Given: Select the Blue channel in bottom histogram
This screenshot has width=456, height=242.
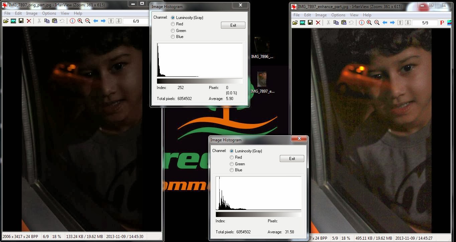Looking at the screenshot, I should (232, 170).
